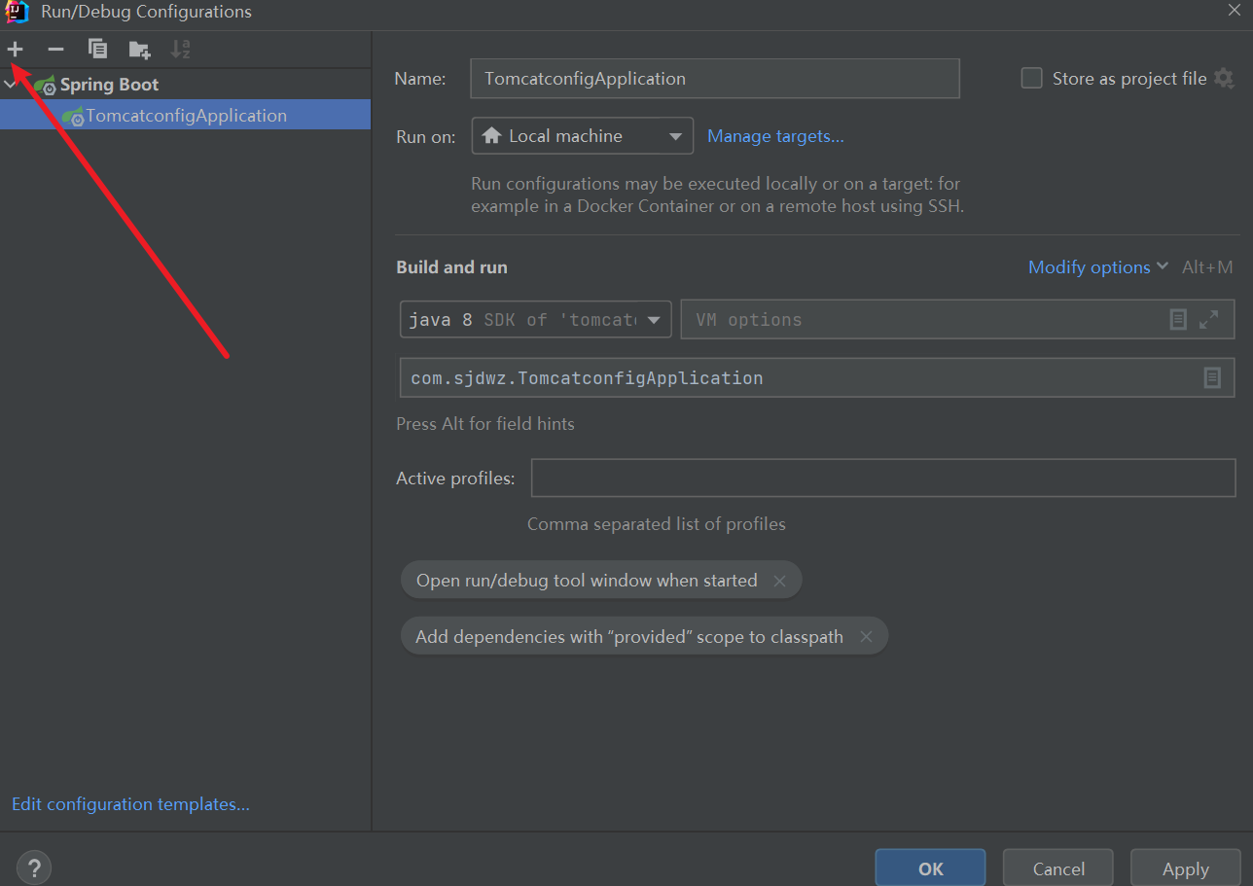
Task: Click the TomcatconfigApplication Spring icon in tree
Action: pyautogui.click(x=73, y=116)
